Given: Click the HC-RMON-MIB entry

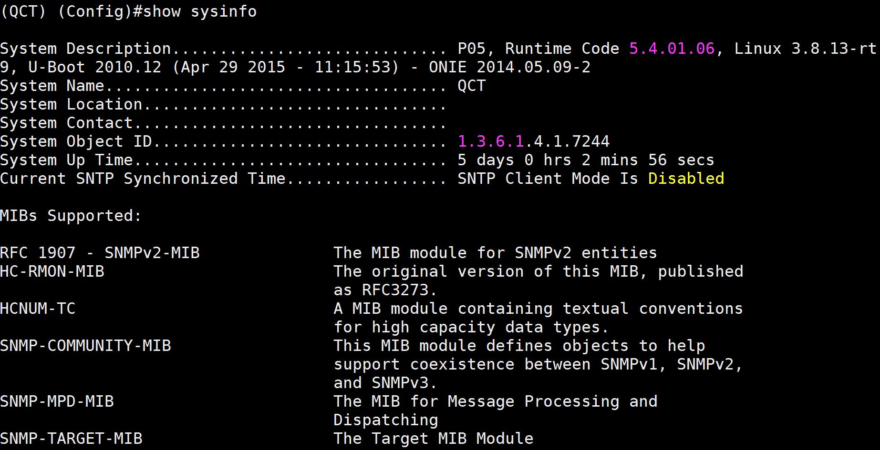Looking at the screenshot, I should pos(52,271).
